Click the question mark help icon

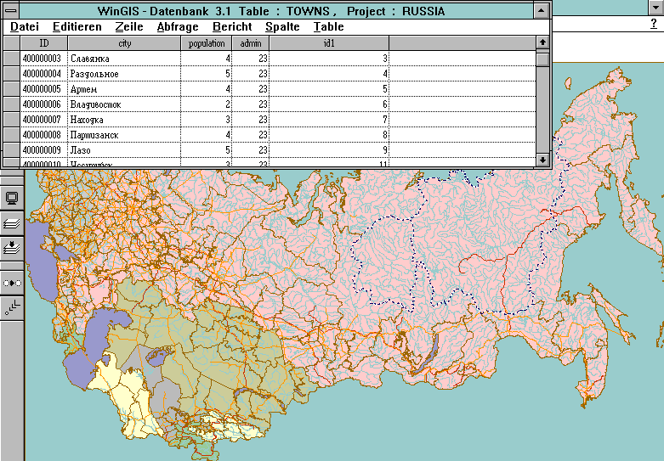tap(654, 24)
